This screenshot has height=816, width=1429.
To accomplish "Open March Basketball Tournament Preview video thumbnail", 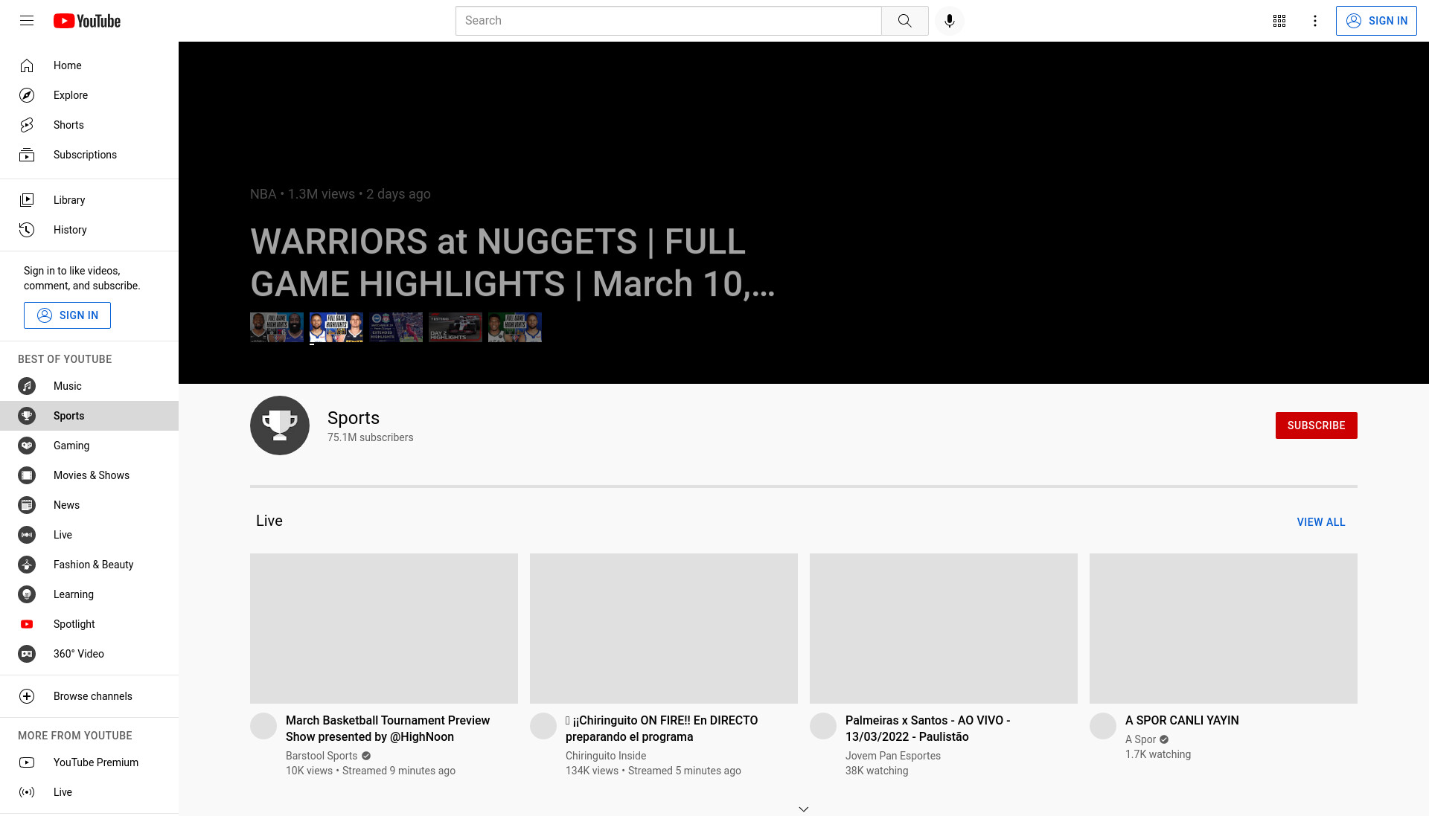I will click(384, 629).
